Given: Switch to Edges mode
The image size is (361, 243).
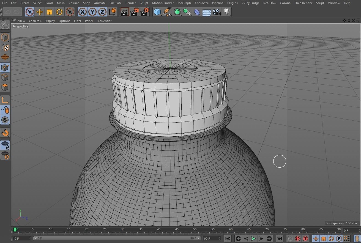Looking at the screenshot, I should click(5, 78).
